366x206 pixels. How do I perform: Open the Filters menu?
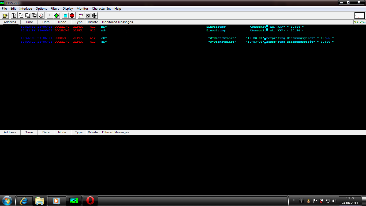tap(55, 9)
